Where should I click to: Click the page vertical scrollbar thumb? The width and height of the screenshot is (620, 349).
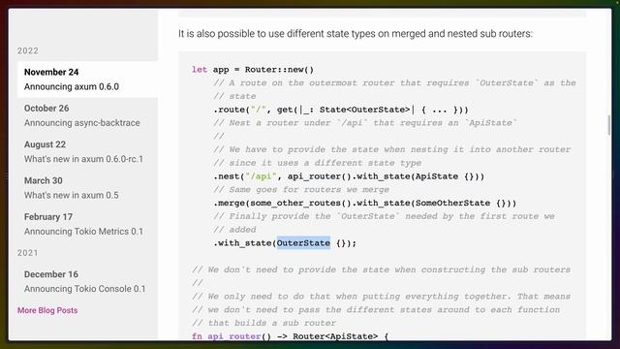(608, 125)
